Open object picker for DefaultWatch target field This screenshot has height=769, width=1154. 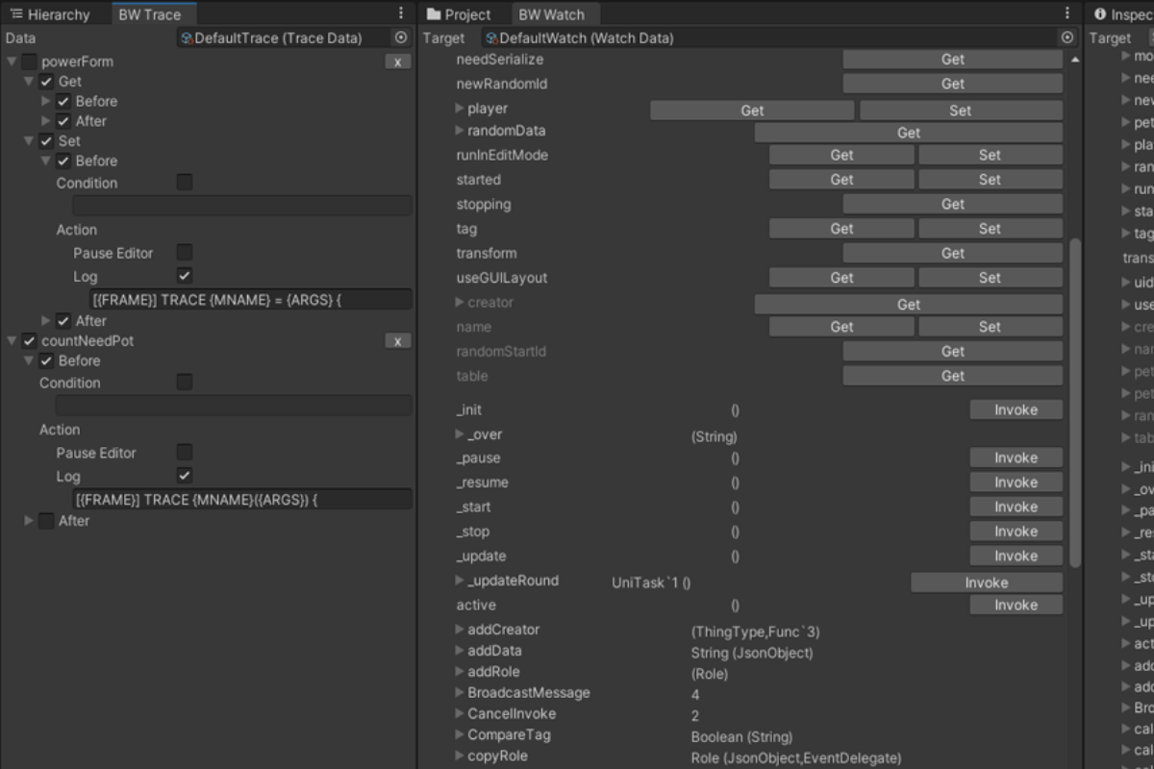[1066, 37]
